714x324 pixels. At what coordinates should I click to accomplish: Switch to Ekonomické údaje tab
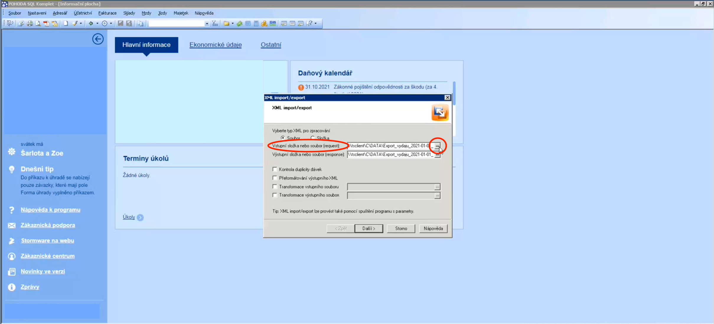tap(216, 45)
